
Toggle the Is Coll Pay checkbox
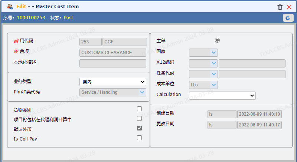tap(140, 138)
